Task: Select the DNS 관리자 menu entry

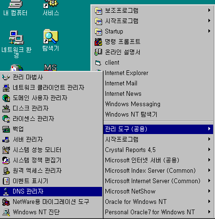Action: click(51, 192)
